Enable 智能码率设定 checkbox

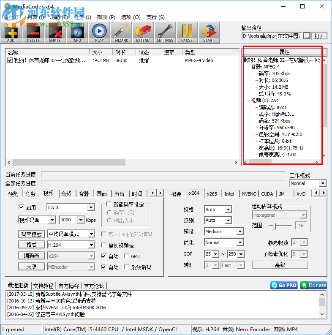coord(109,204)
